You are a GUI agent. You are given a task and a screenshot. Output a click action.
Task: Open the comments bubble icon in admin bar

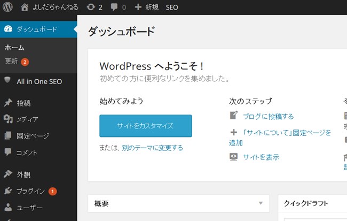[114, 7]
